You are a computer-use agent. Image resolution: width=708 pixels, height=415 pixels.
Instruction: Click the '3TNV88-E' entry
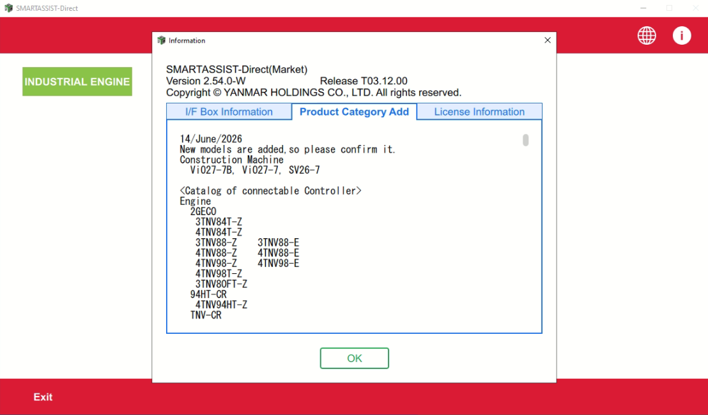click(278, 243)
